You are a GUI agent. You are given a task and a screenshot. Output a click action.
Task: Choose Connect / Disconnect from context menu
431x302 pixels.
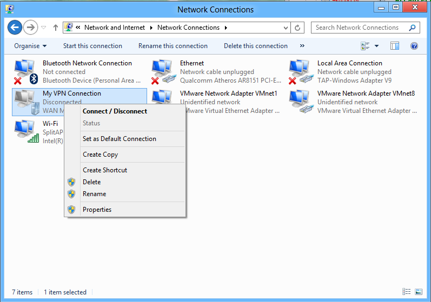115,111
